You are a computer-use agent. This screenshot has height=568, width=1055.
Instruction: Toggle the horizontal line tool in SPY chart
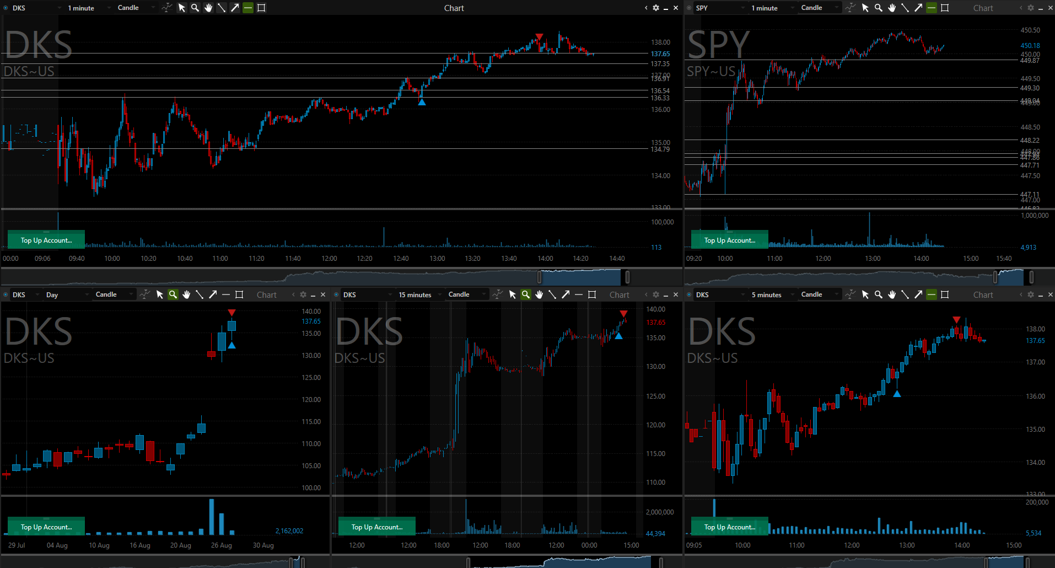[932, 8]
